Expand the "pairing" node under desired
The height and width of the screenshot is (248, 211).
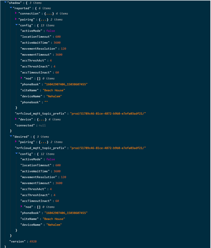coord(16,142)
